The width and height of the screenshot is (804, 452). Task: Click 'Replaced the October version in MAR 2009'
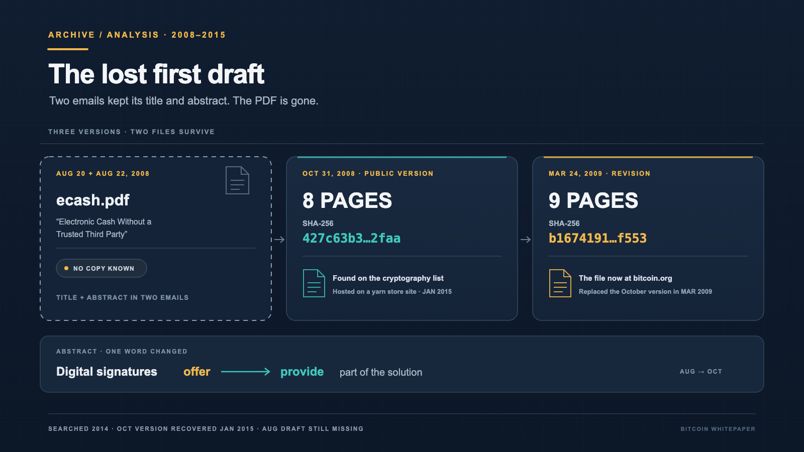[x=645, y=291]
